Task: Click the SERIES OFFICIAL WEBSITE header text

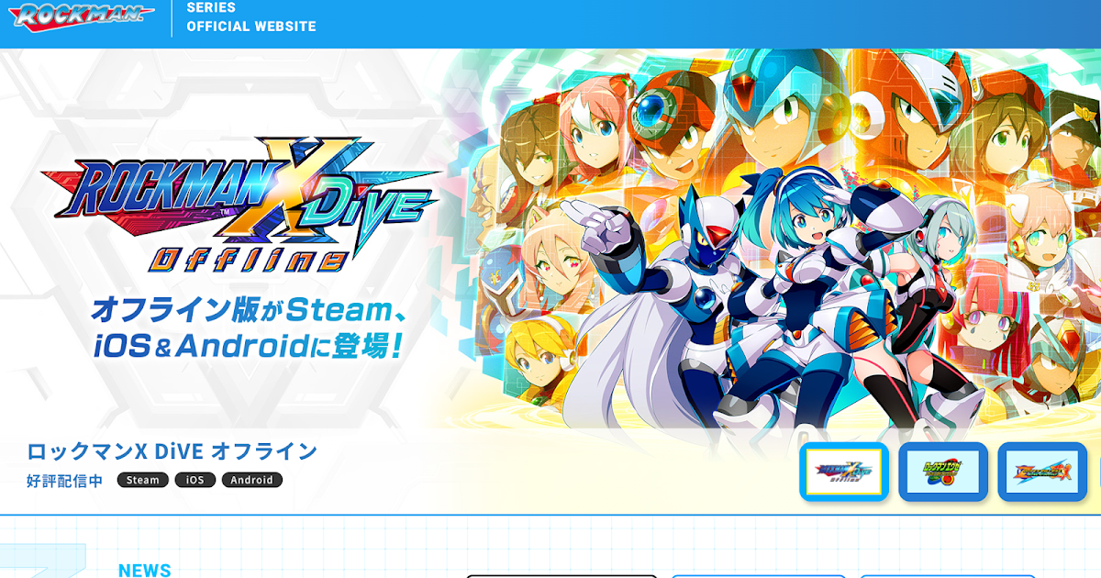Action: pyautogui.click(x=251, y=17)
